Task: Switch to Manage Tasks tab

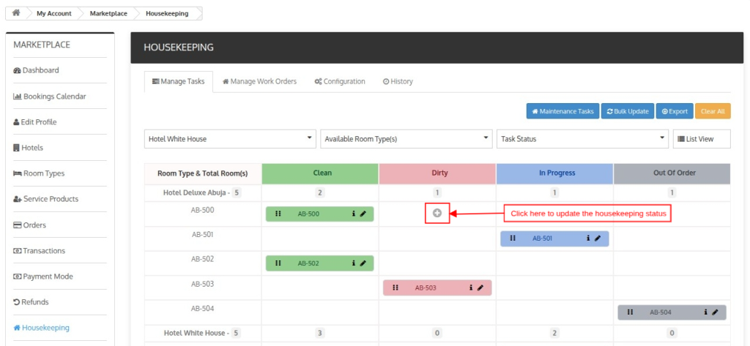Action: tap(179, 82)
